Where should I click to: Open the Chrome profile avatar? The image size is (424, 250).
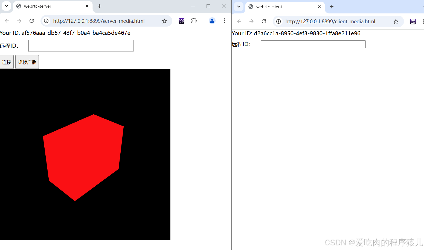212,21
